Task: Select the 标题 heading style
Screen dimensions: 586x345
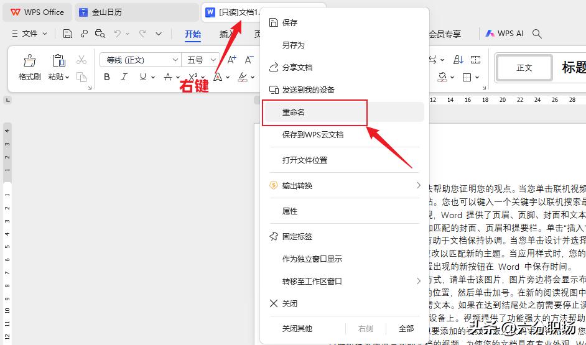Action: point(574,68)
